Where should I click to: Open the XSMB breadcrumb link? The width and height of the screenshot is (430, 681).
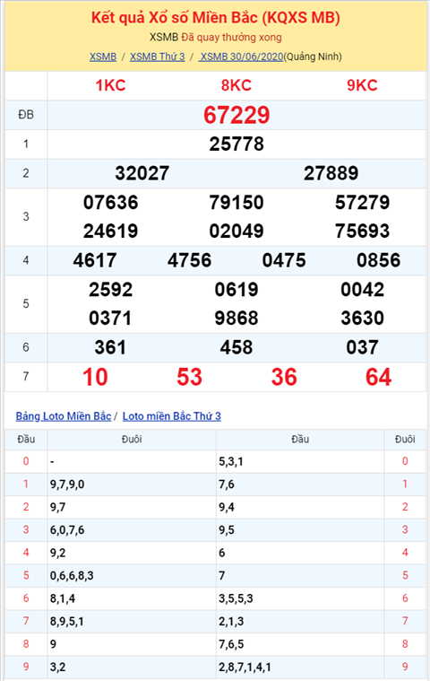click(x=103, y=57)
